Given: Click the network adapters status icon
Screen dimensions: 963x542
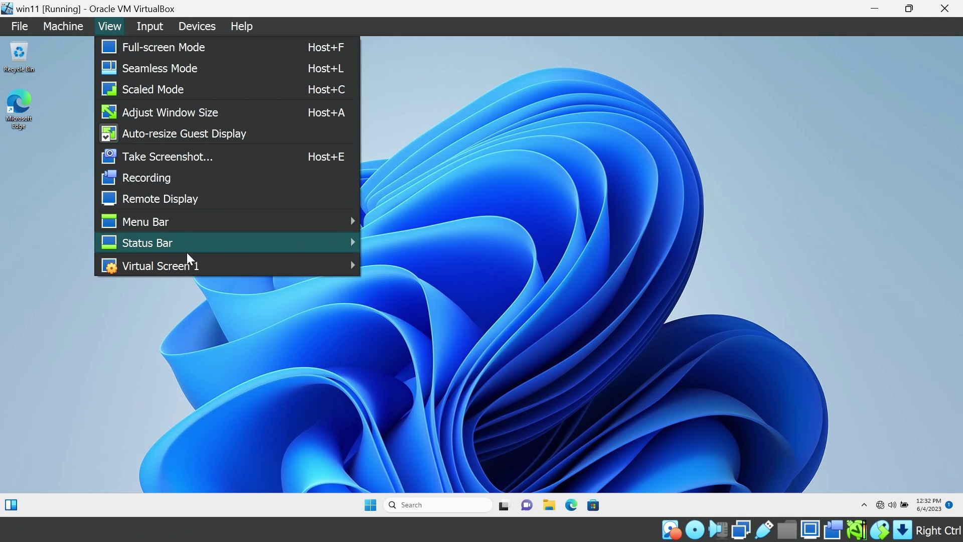Looking at the screenshot, I should (741, 530).
